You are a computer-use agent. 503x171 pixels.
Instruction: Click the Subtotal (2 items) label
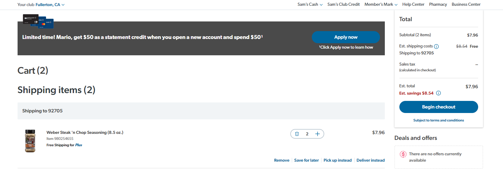pyautogui.click(x=415, y=35)
